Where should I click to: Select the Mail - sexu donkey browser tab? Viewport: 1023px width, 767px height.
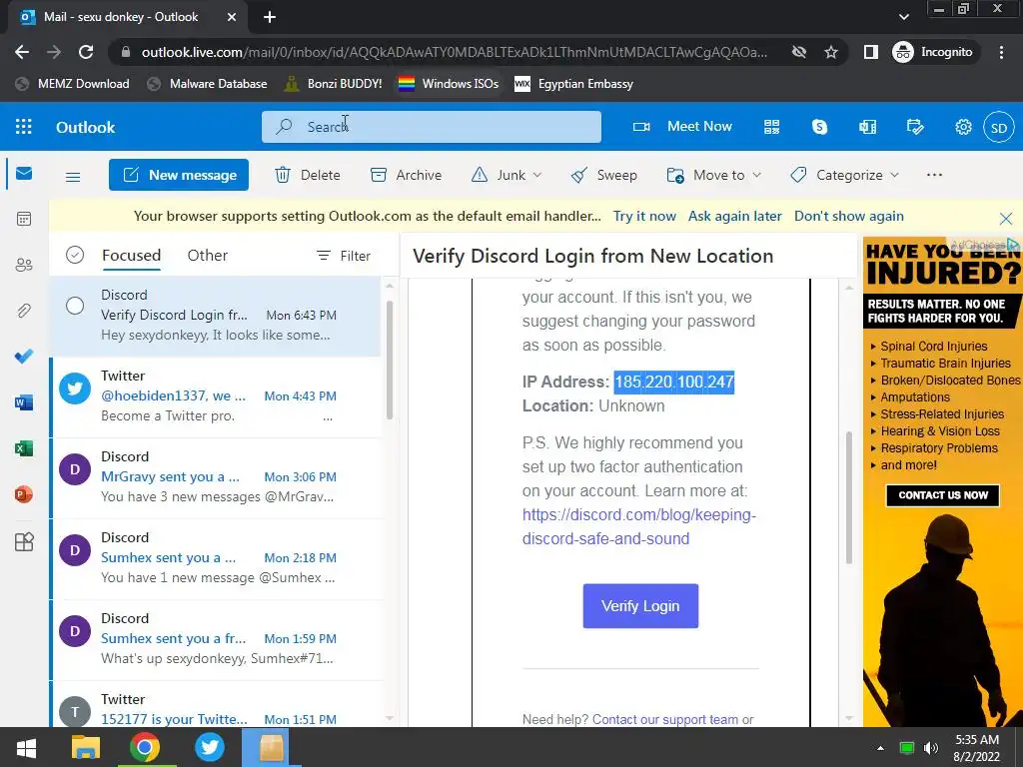click(x=127, y=17)
